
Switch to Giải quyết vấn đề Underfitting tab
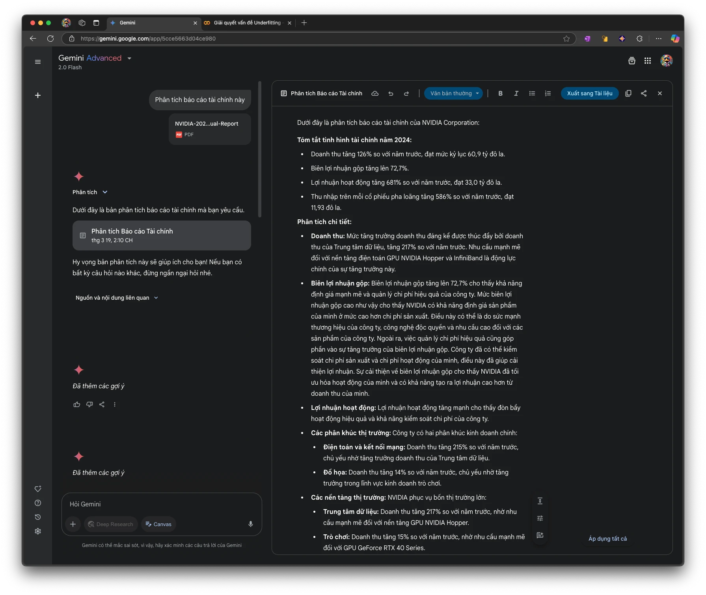click(247, 23)
